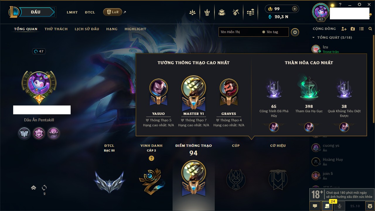Toggle the friends list view icon
375x211 pixels.
[362, 29]
